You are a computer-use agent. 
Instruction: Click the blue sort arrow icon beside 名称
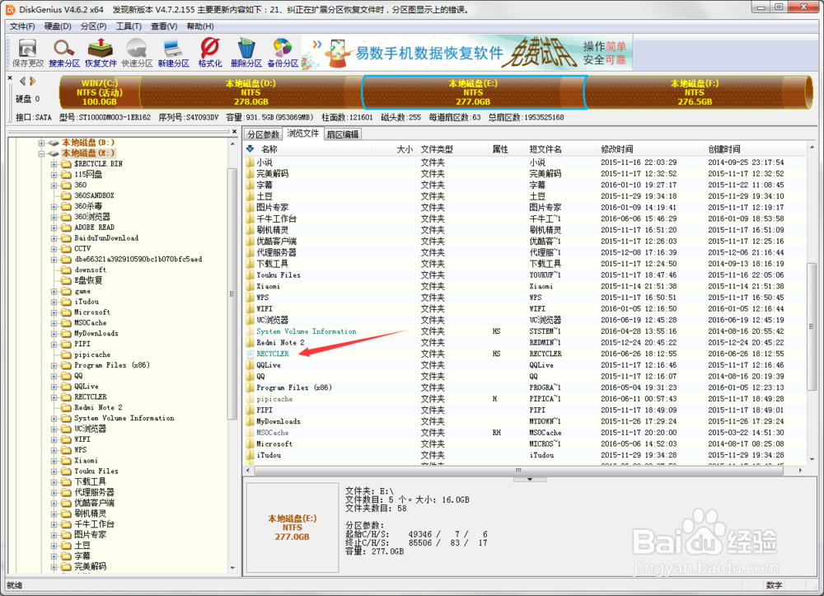pos(250,148)
